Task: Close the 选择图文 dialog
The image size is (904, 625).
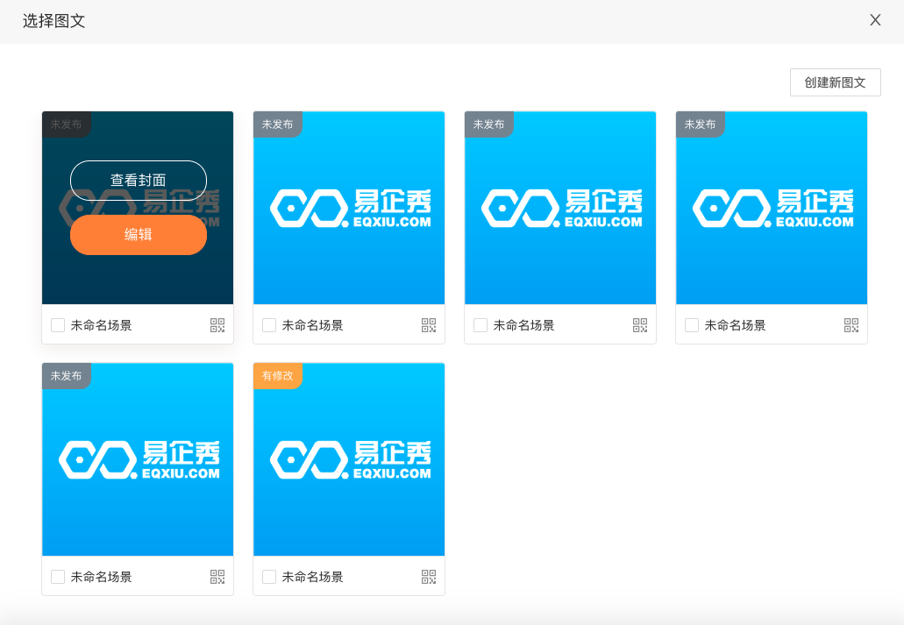Action: 875,20
